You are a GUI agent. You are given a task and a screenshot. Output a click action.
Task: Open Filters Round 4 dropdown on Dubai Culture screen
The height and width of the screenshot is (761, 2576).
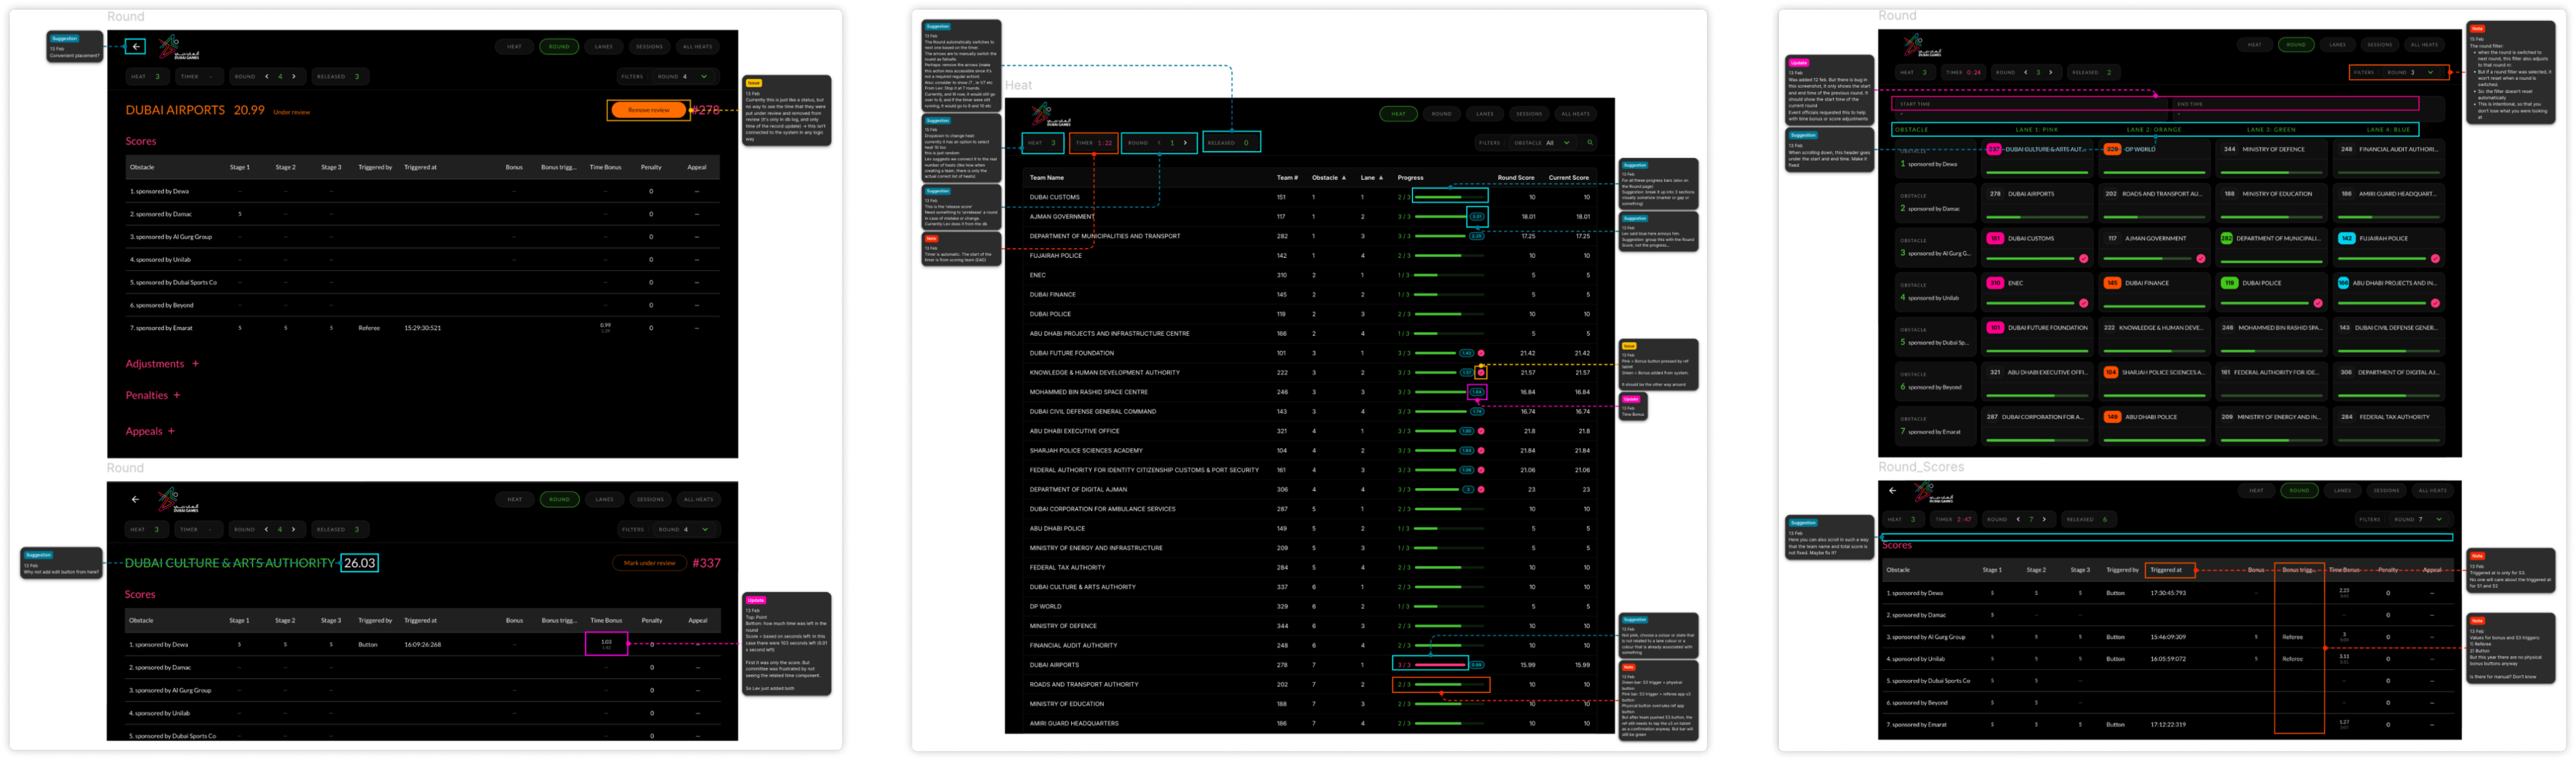coord(686,529)
